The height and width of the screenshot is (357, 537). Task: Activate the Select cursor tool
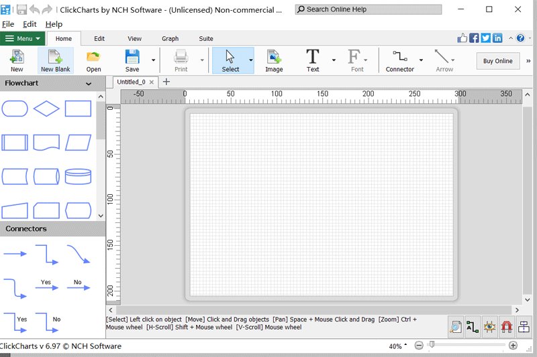point(230,60)
